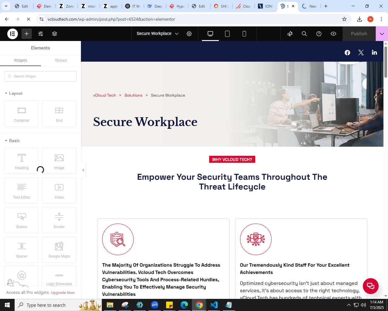This screenshot has height=311, width=388.
Task: Select the Heading widget
Action: coord(22,161)
